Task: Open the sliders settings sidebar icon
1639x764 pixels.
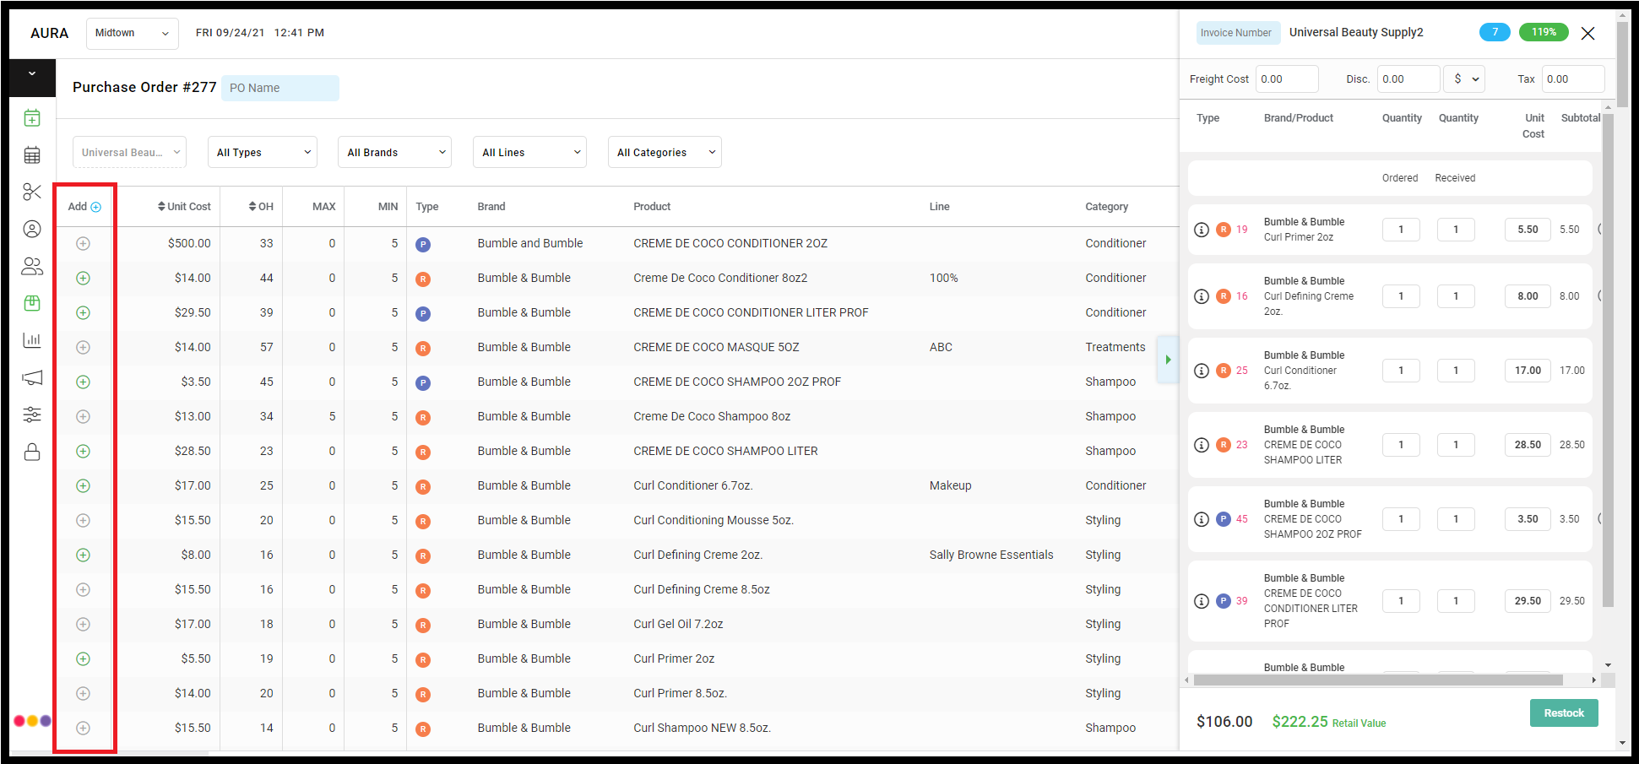Action: pos(32,415)
